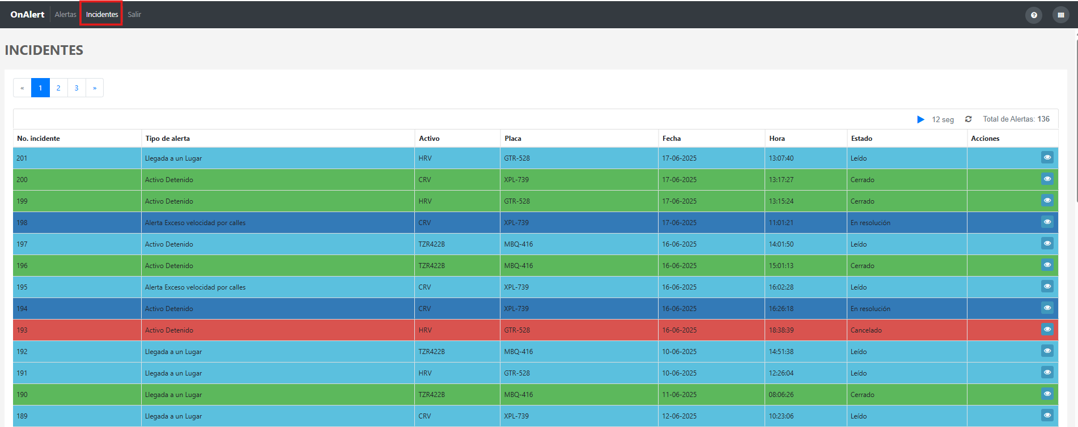View details of incident 193
The width and height of the screenshot is (1078, 427).
click(1047, 329)
